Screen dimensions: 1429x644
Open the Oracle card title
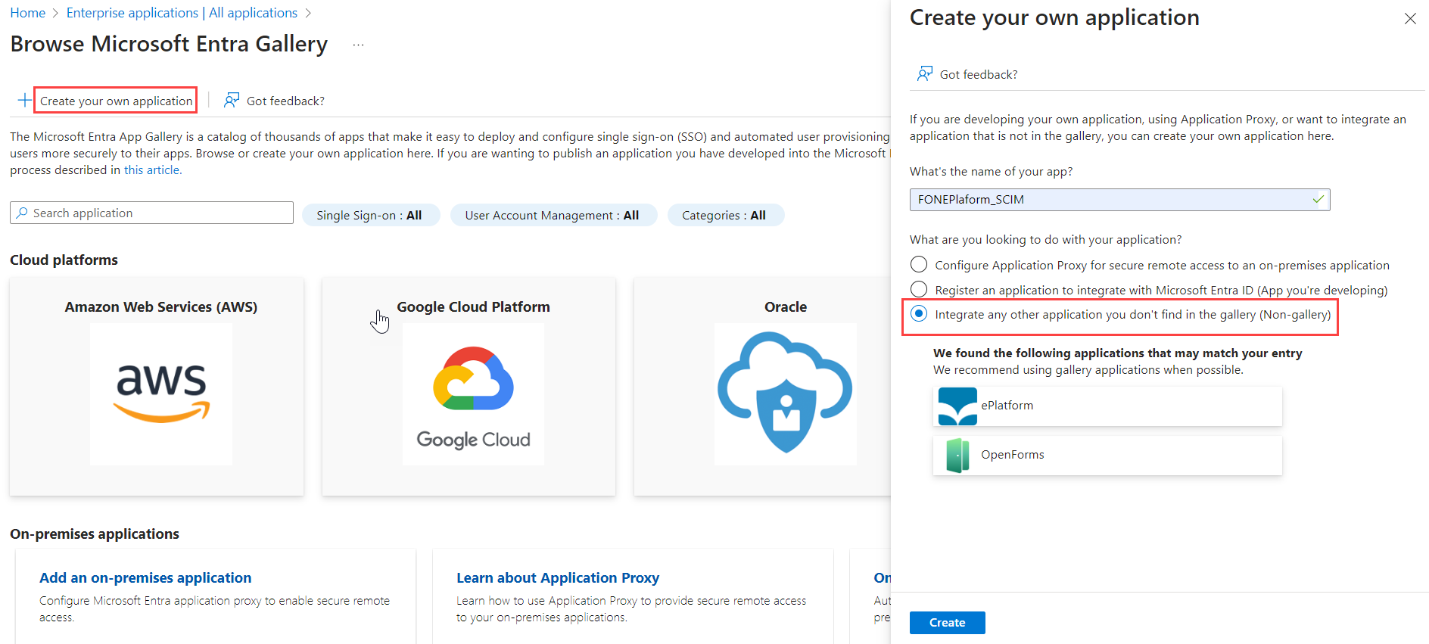coord(786,306)
